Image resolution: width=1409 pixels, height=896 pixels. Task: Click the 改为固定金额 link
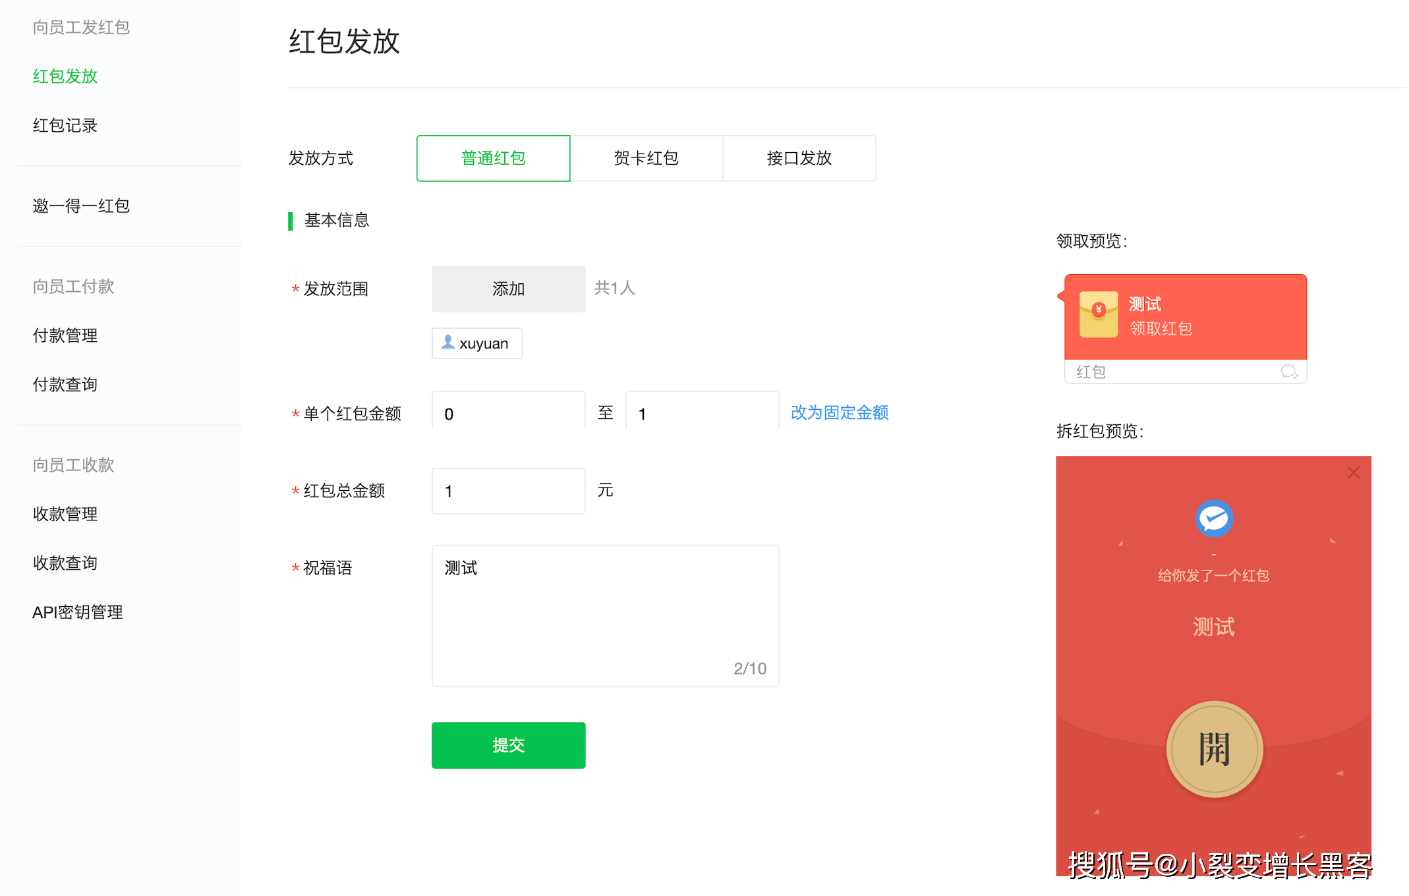point(839,412)
